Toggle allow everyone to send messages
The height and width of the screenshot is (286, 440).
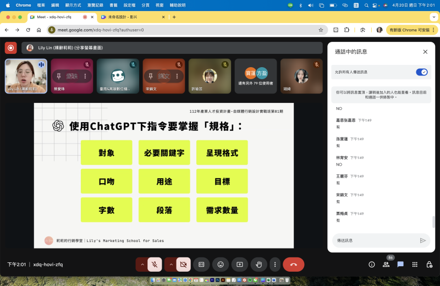pyautogui.click(x=421, y=72)
